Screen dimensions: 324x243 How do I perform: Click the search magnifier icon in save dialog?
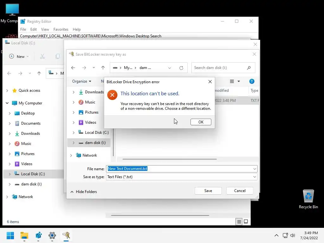249,68
